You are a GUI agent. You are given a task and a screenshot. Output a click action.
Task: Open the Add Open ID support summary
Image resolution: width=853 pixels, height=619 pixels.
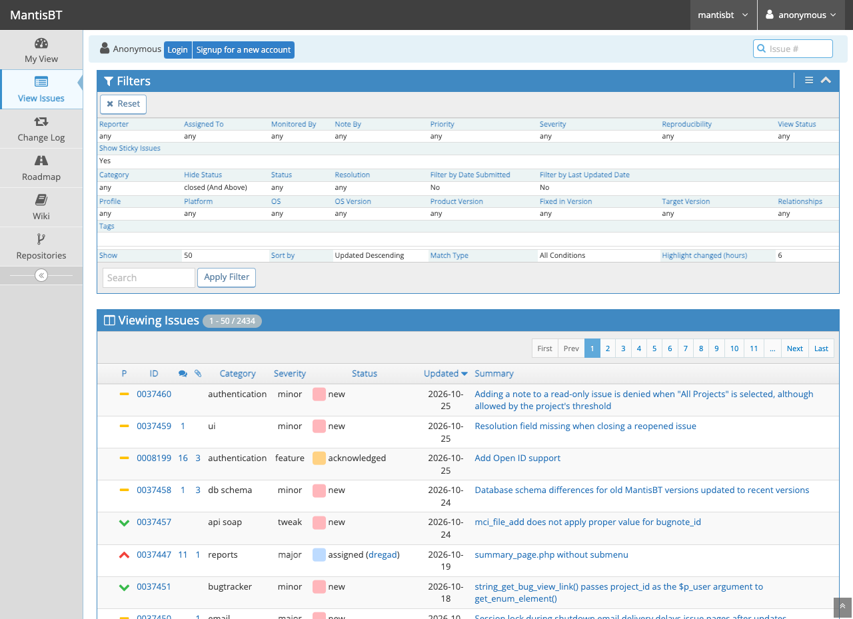(x=517, y=458)
